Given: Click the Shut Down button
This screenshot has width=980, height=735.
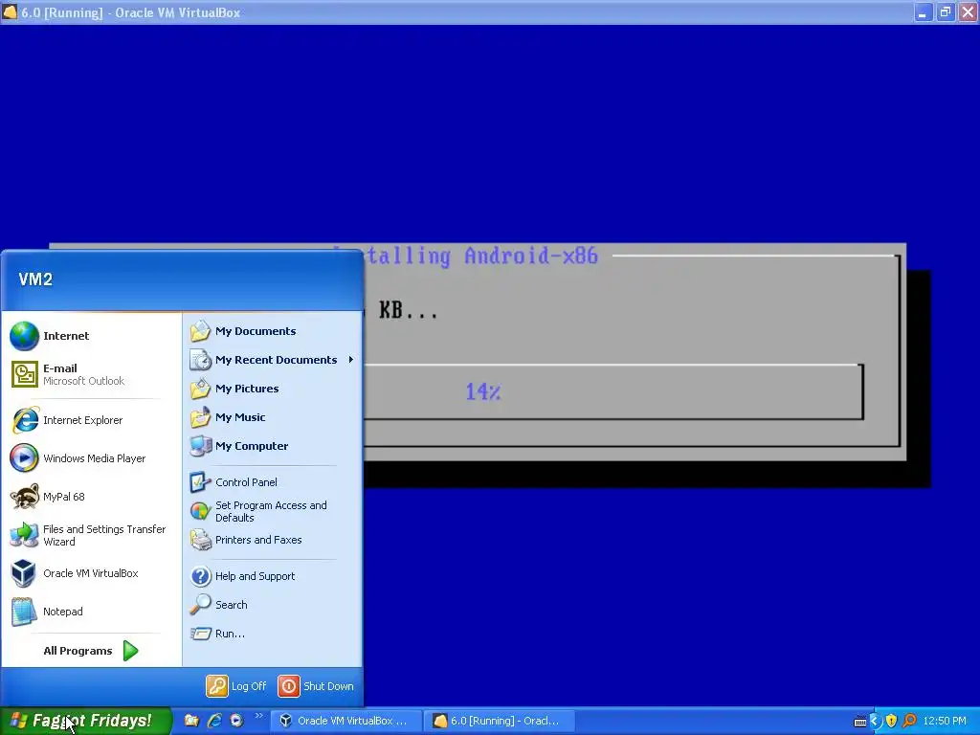Looking at the screenshot, I should [x=316, y=686].
